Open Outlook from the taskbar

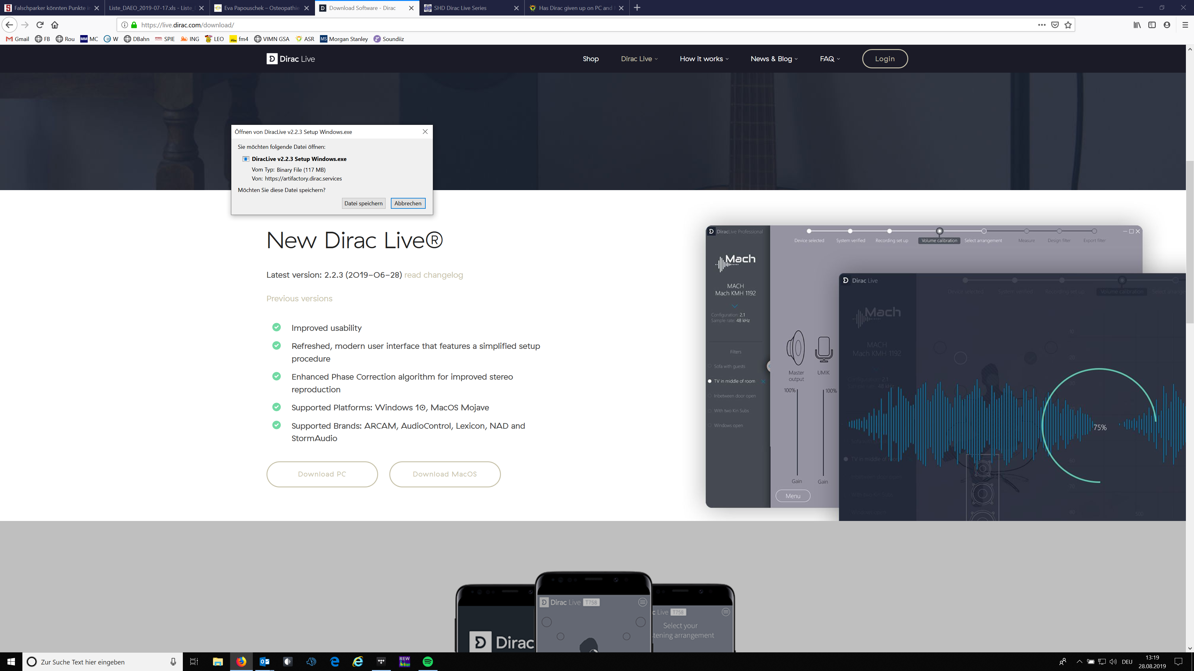(x=265, y=662)
